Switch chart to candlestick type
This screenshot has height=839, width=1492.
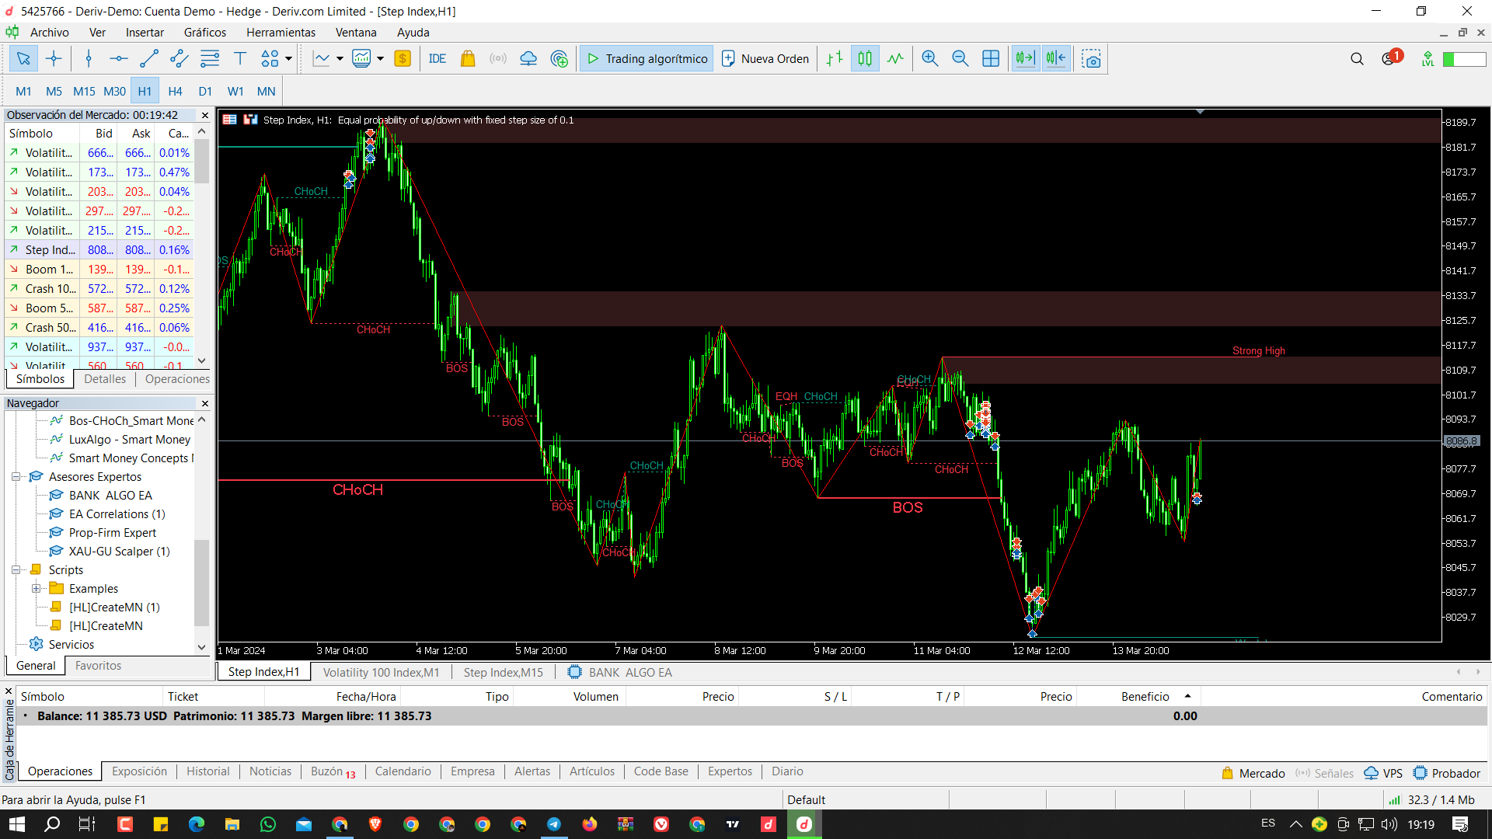(x=865, y=59)
